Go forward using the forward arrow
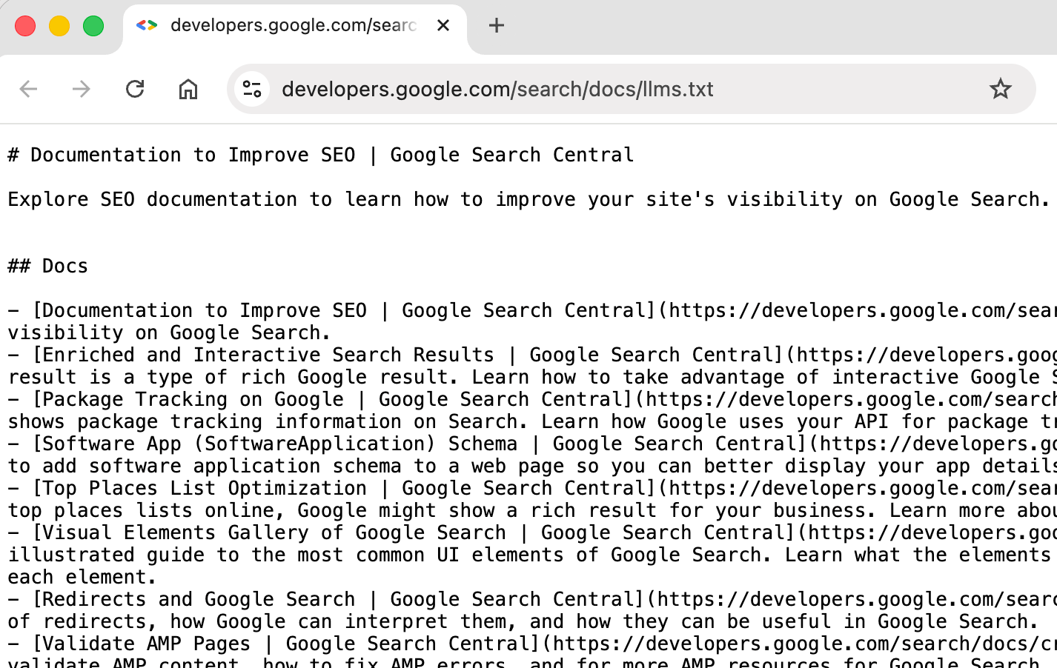 click(x=82, y=89)
